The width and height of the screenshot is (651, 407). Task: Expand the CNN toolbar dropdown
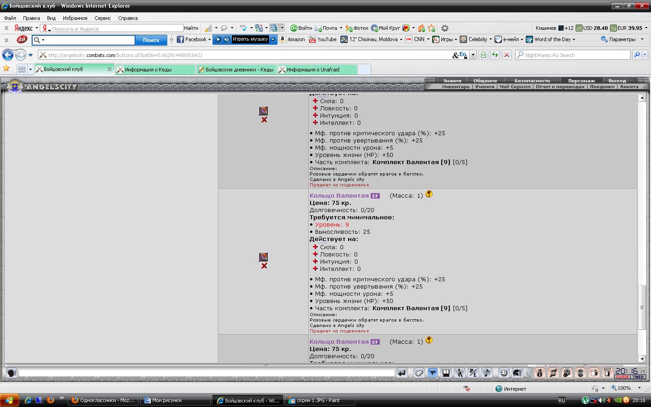(428, 40)
